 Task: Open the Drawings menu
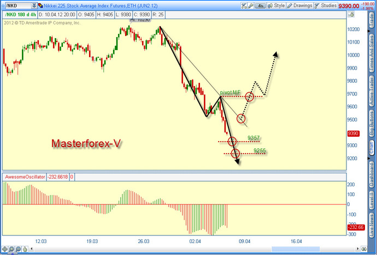coord(300,6)
